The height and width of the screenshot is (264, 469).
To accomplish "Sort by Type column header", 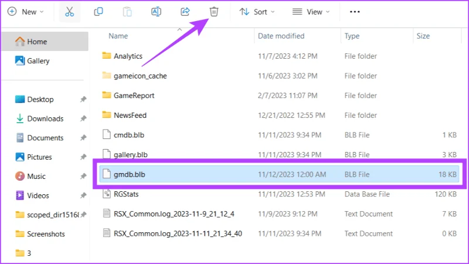I will click(x=352, y=36).
